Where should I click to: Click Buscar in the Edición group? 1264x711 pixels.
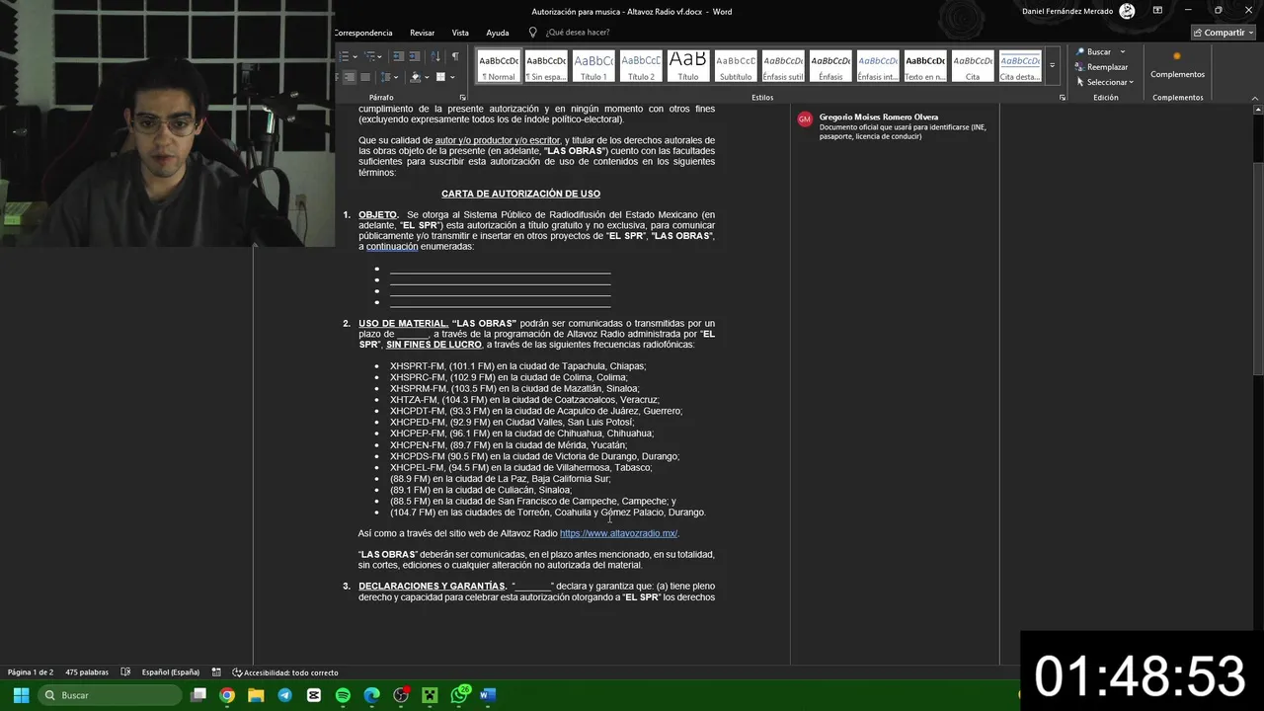[x=1093, y=51]
